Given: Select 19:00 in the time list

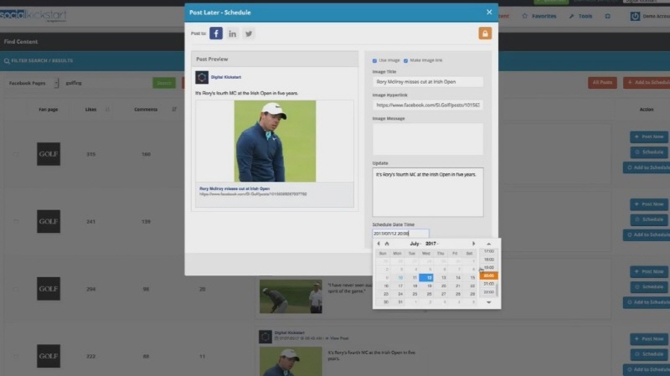Looking at the screenshot, I should (x=489, y=267).
